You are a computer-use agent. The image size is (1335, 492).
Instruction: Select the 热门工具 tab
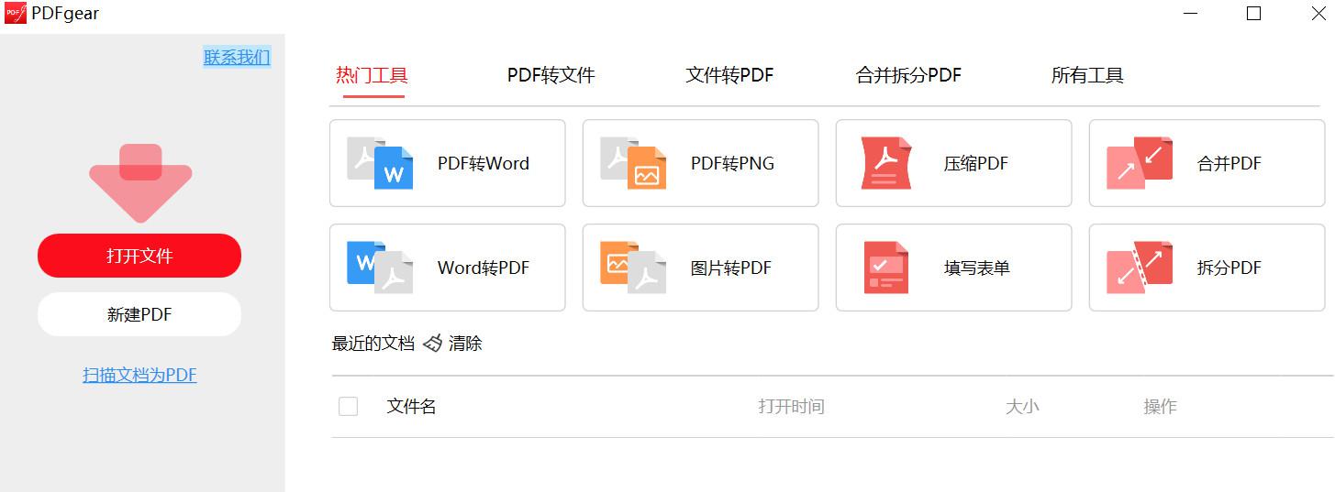pyautogui.click(x=372, y=76)
